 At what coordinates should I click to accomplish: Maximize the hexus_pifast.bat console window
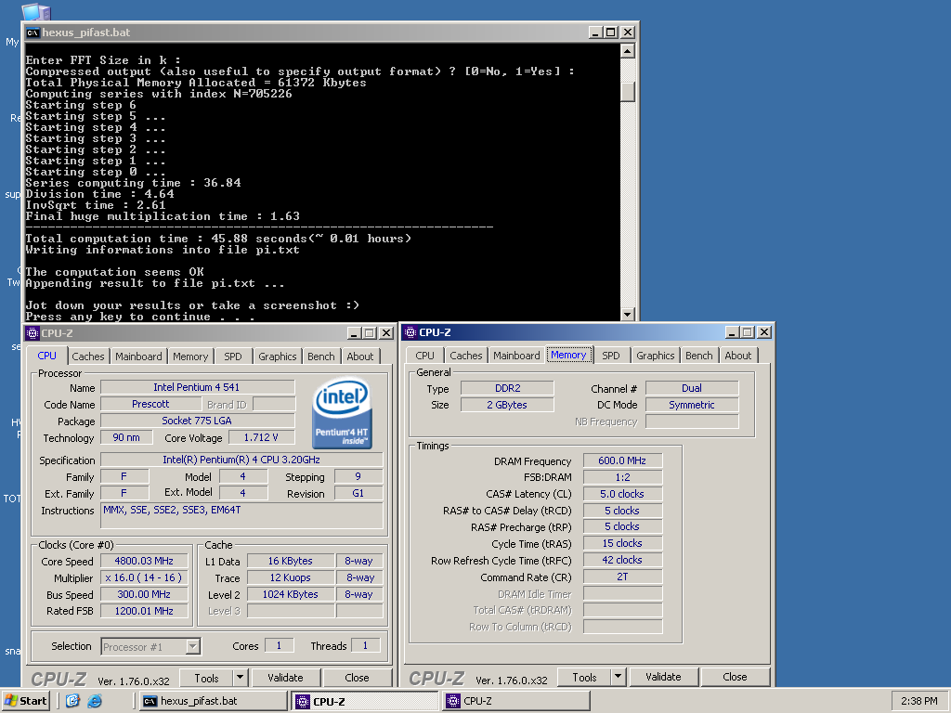611,32
